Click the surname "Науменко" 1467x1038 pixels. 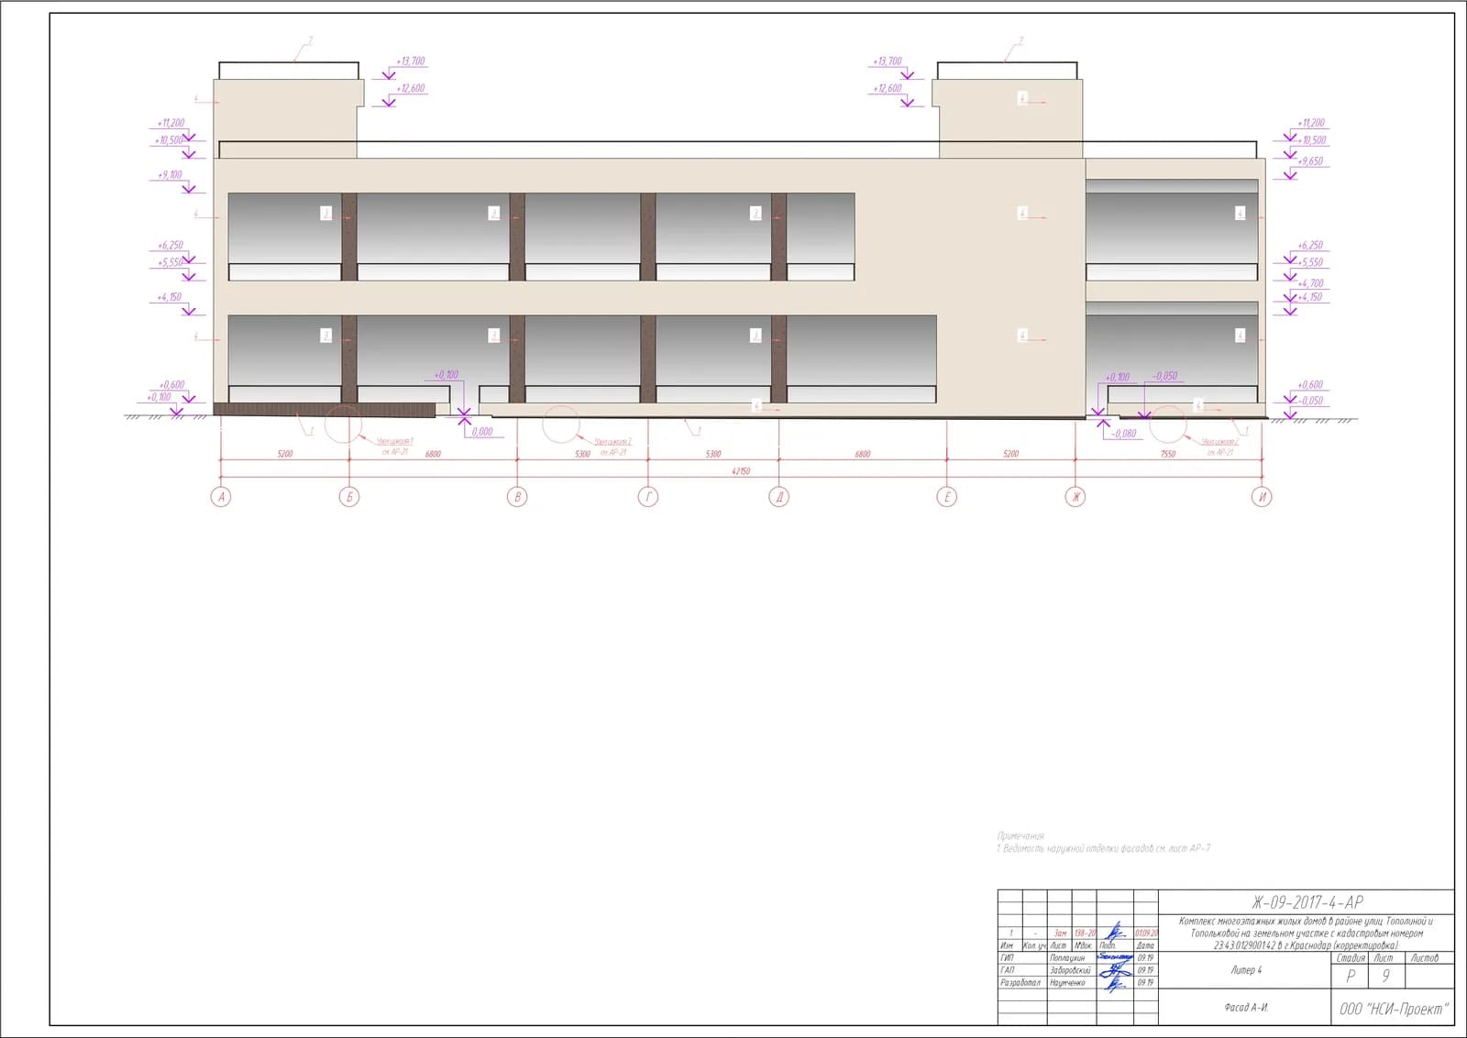(1067, 983)
